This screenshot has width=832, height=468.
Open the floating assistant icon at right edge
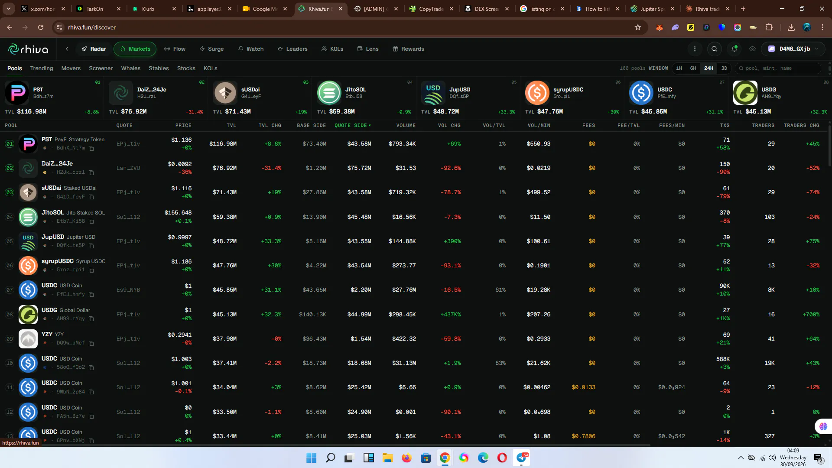[823, 426]
